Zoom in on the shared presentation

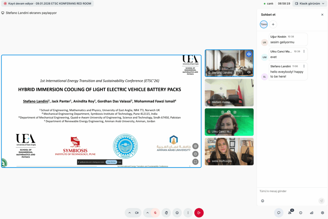click(x=195, y=146)
